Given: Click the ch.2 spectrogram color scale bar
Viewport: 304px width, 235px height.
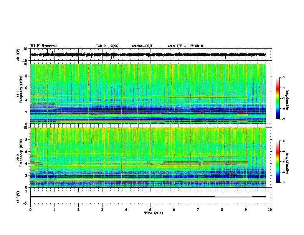Looking at the screenshot, I should click(x=278, y=162).
